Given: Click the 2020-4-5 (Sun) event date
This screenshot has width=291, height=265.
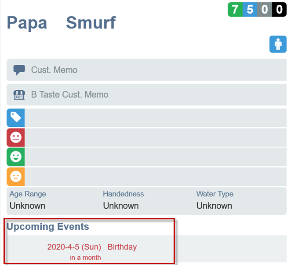Looking at the screenshot, I should pos(74,247).
